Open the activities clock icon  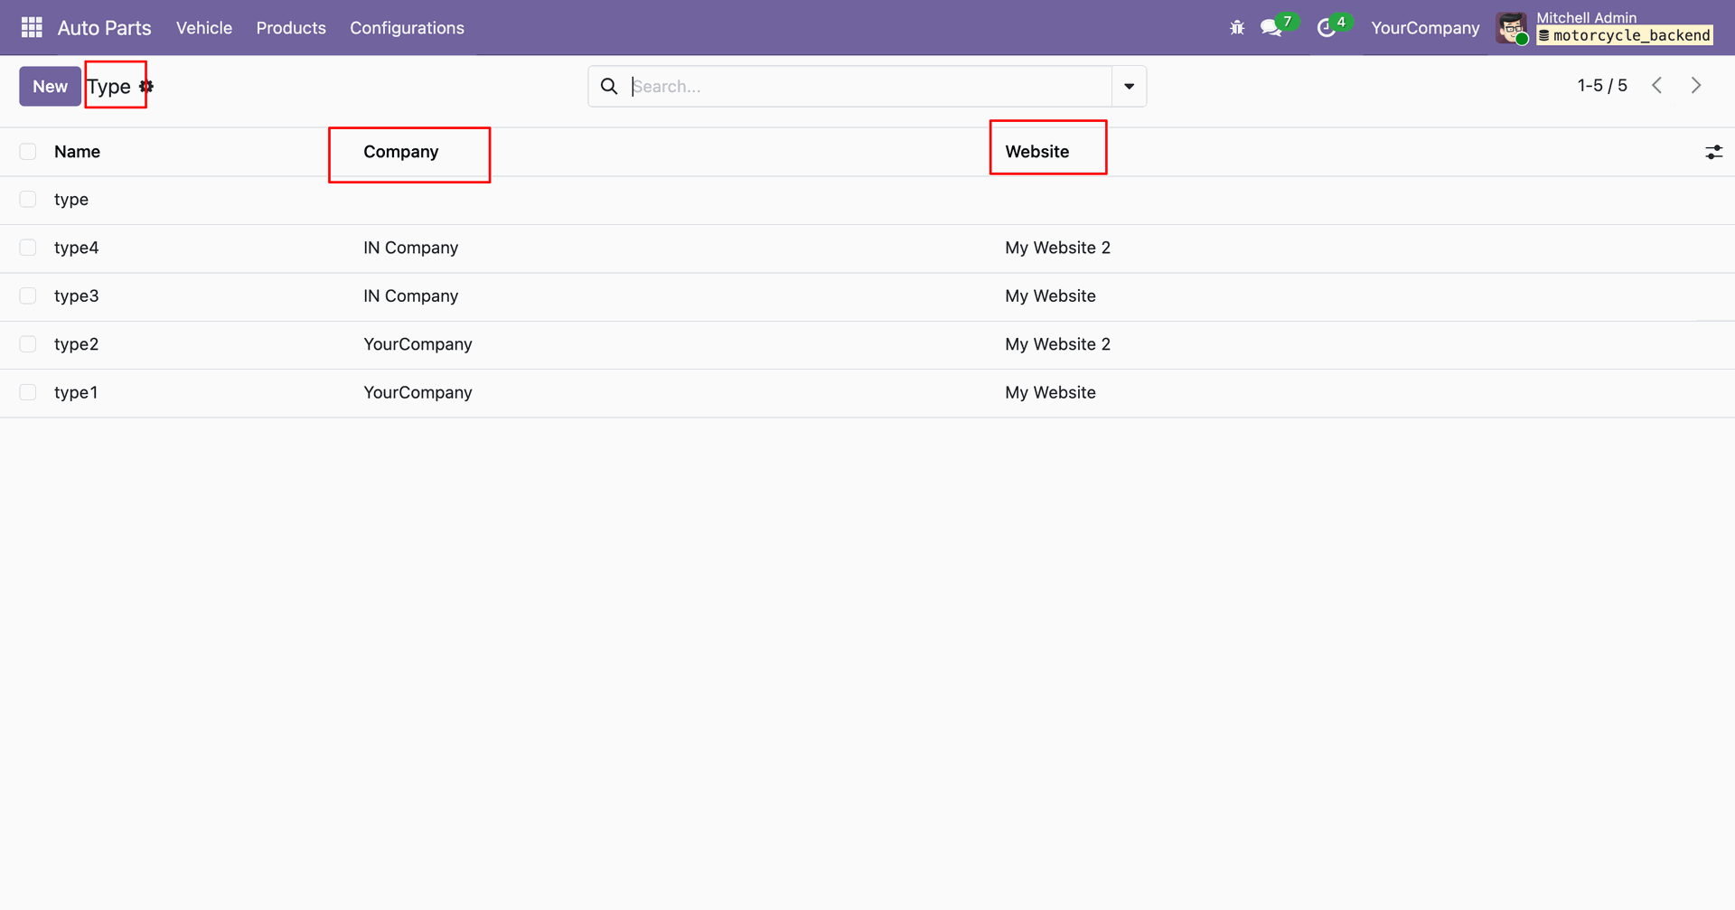tap(1326, 28)
